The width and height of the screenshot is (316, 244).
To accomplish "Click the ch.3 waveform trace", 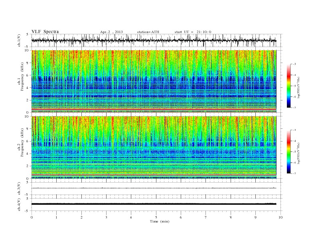I will coord(154,188).
